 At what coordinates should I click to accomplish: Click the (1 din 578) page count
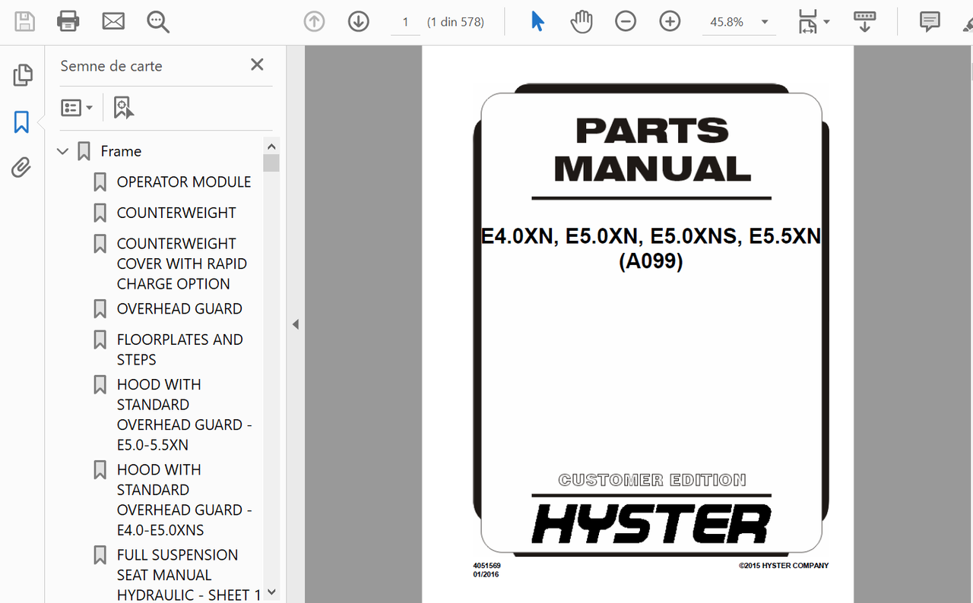point(455,22)
